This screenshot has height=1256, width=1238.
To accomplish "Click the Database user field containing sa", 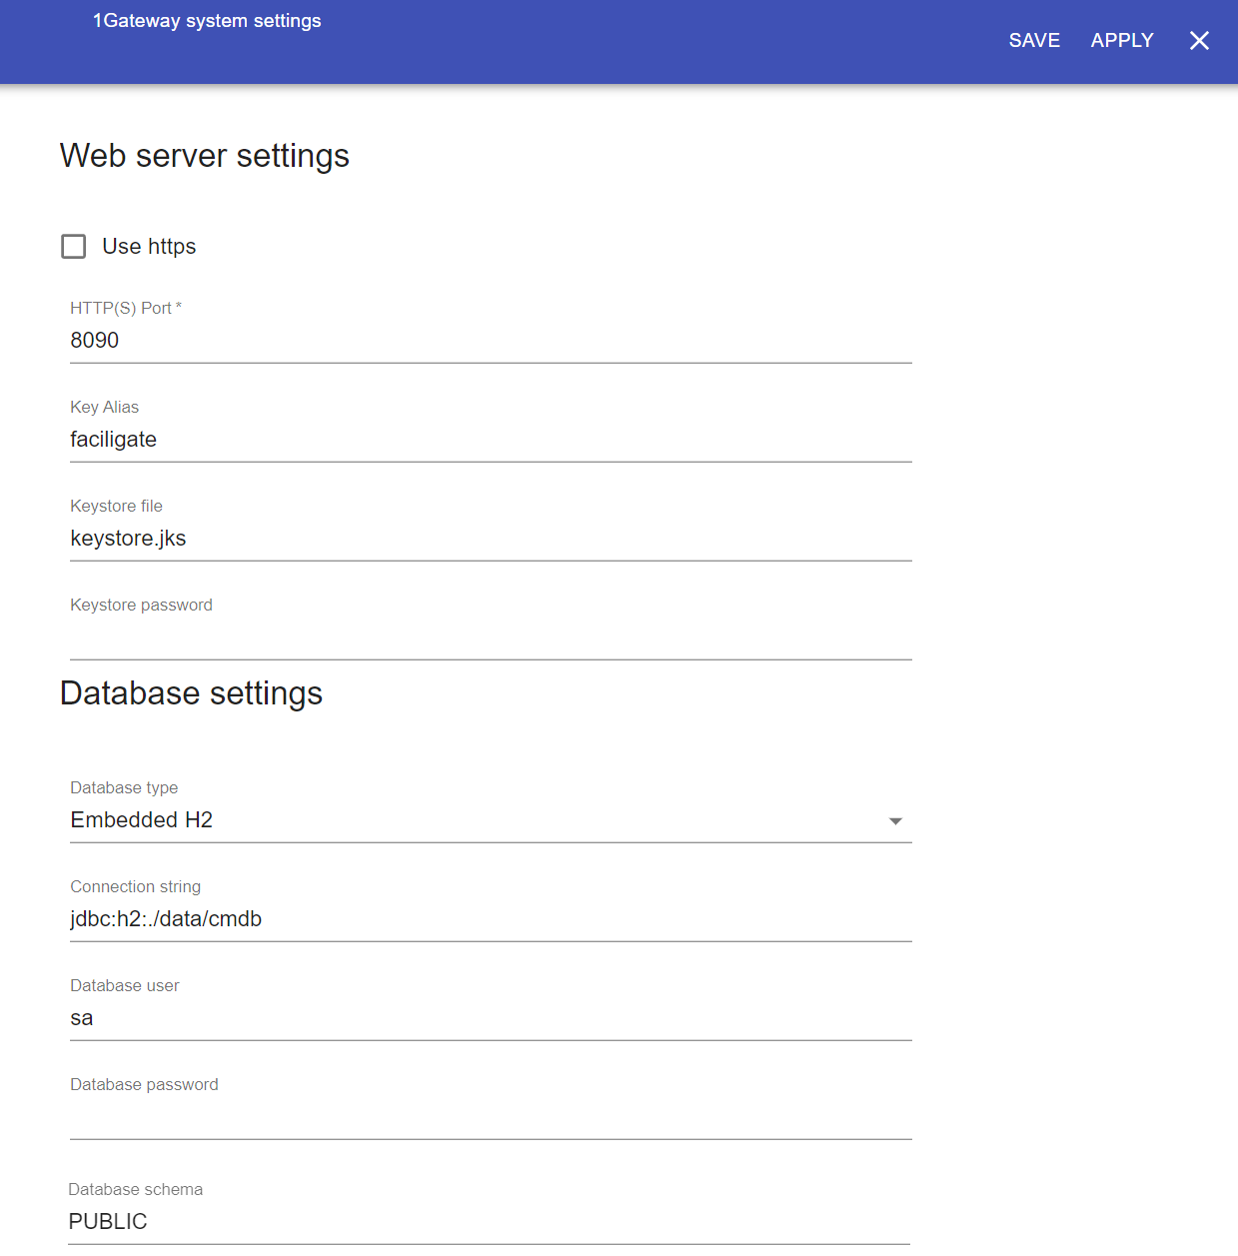I will 490,1018.
